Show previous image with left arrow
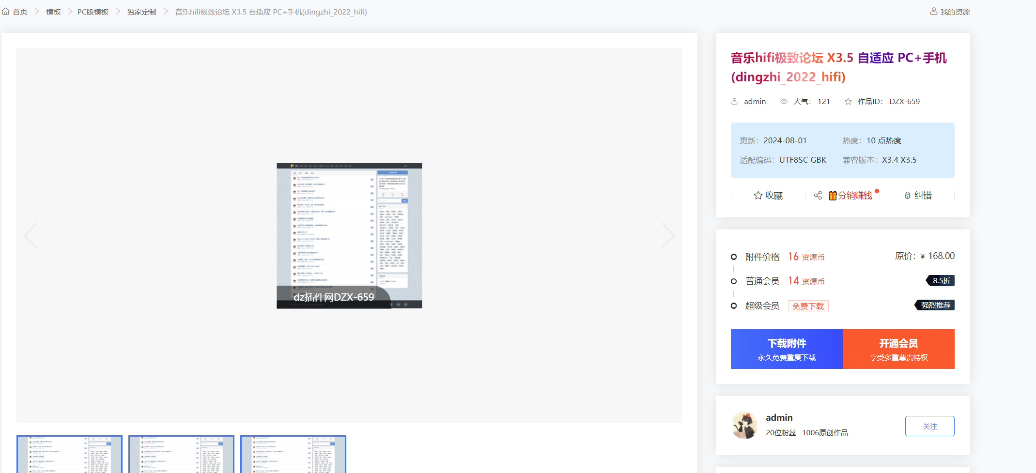 31,235
